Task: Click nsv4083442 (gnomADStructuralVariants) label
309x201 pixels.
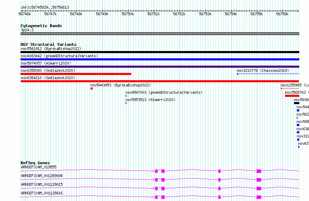Action: [59, 56]
